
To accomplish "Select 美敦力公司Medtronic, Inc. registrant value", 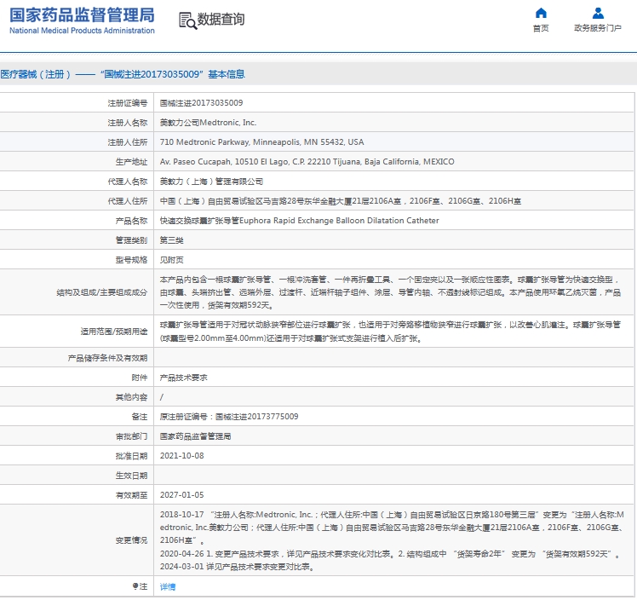I will (208, 123).
